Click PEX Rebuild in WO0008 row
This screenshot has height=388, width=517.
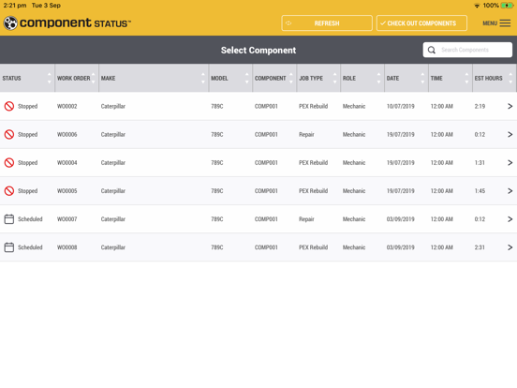313,247
